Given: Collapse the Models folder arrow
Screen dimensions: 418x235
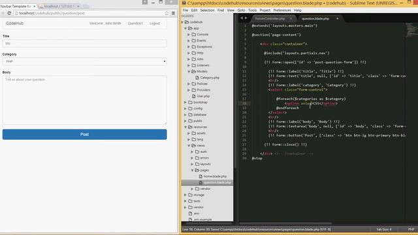Looking at the screenshot, I should 189,71.
